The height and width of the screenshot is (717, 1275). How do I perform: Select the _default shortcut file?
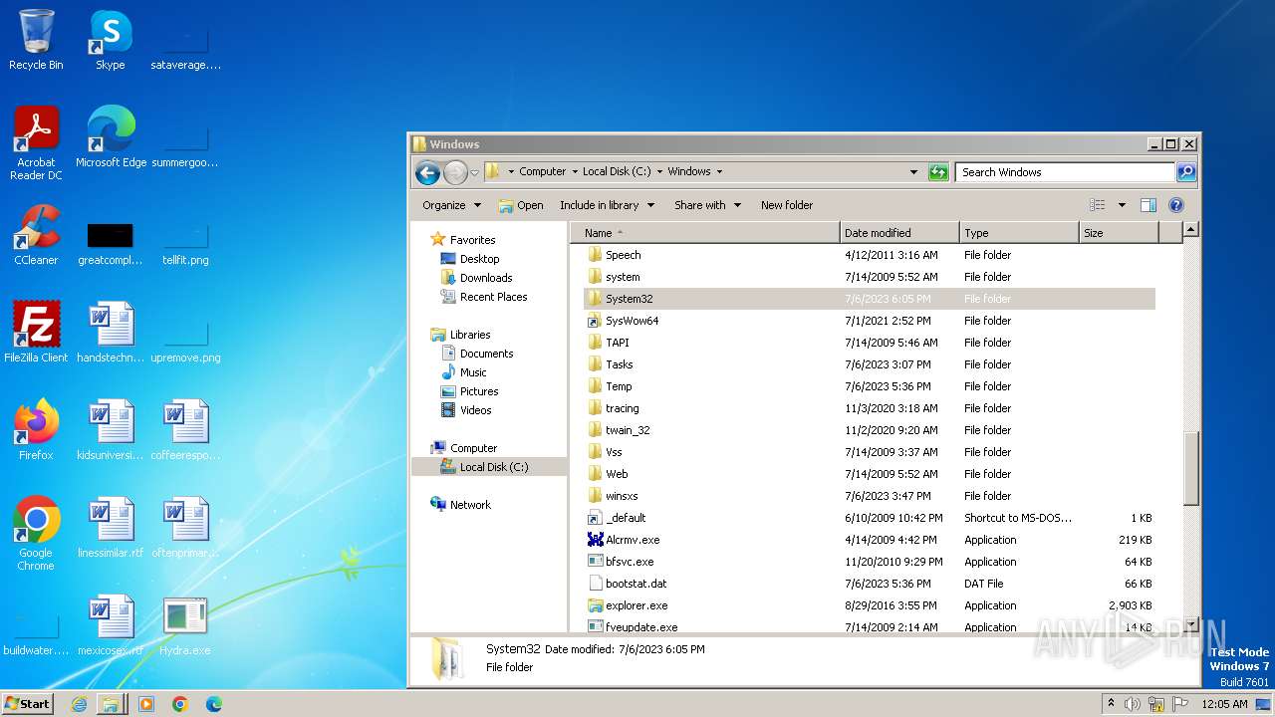pos(869,518)
